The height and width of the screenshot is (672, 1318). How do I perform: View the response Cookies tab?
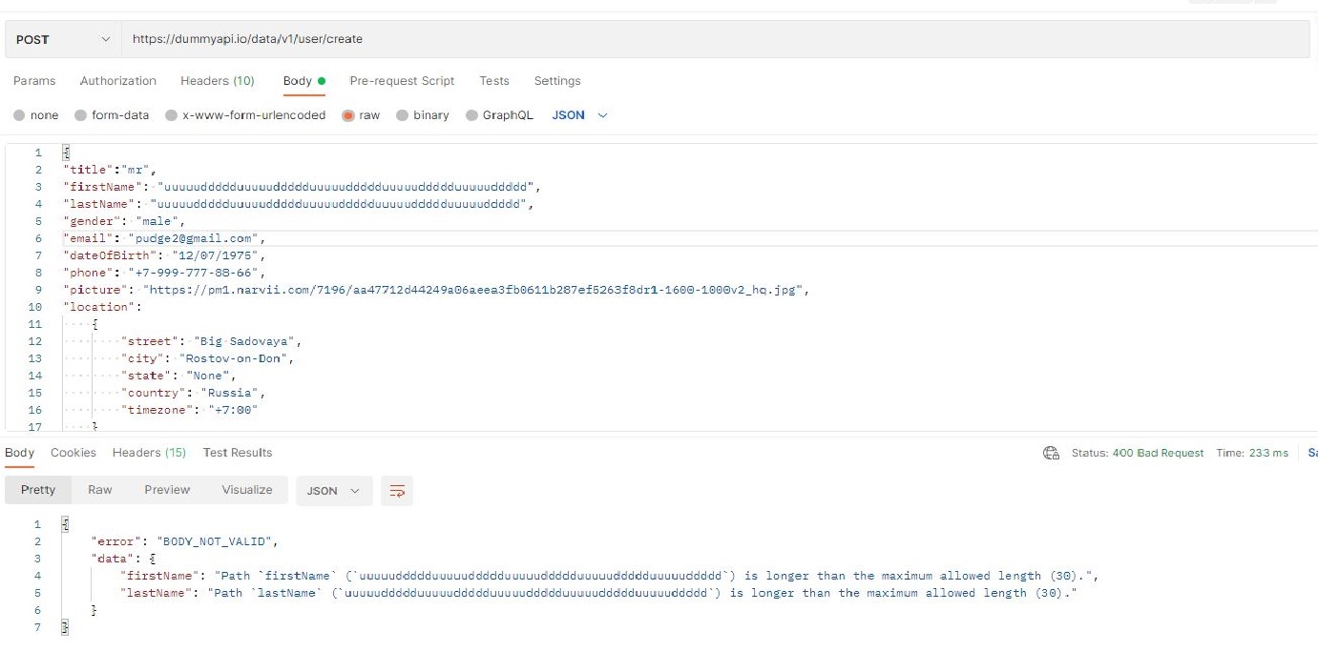(73, 453)
